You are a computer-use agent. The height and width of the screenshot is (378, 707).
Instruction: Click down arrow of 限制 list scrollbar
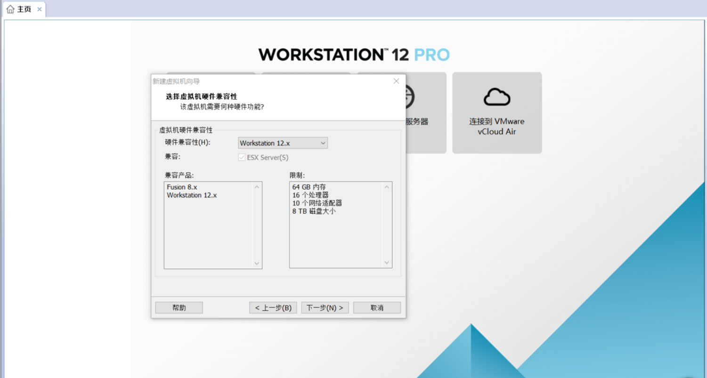[387, 263]
